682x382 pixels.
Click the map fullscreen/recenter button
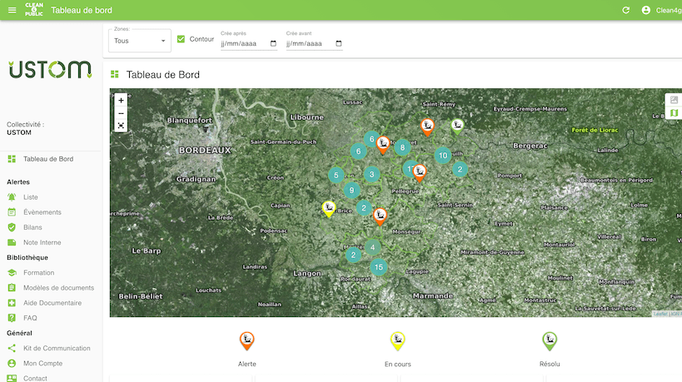[x=121, y=126]
